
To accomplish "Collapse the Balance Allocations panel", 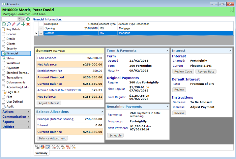I will coord(102,111).
